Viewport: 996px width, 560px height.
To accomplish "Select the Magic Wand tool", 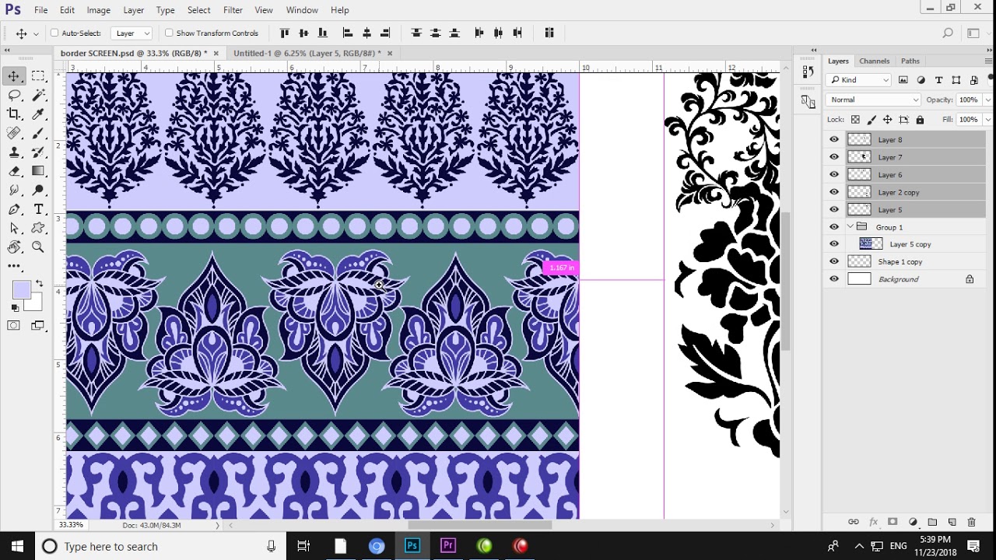I will click(38, 95).
